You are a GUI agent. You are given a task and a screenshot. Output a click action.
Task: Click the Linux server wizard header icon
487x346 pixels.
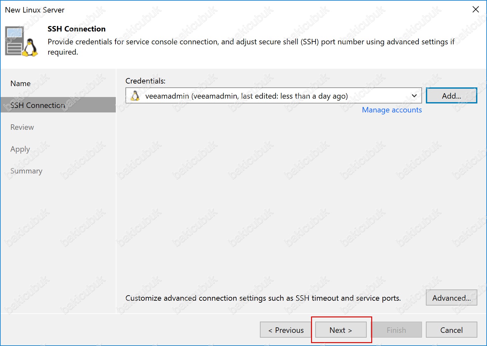point(22,42)
